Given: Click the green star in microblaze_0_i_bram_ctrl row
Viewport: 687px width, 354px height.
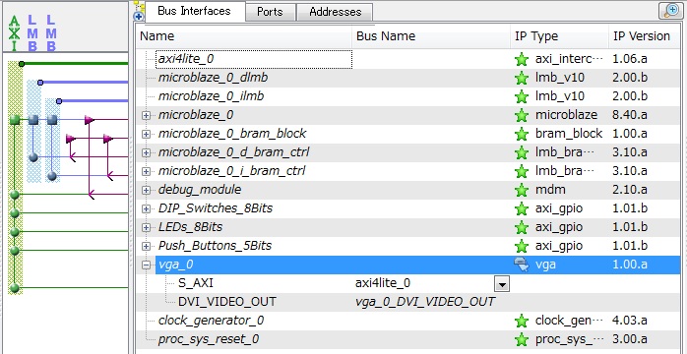Looking at the screenshot, I should click(522, 171).
